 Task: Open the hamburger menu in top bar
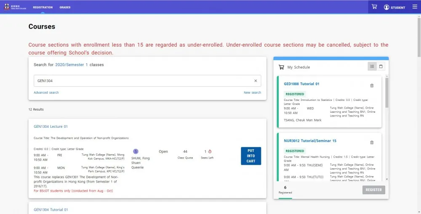tap(414, 7)
